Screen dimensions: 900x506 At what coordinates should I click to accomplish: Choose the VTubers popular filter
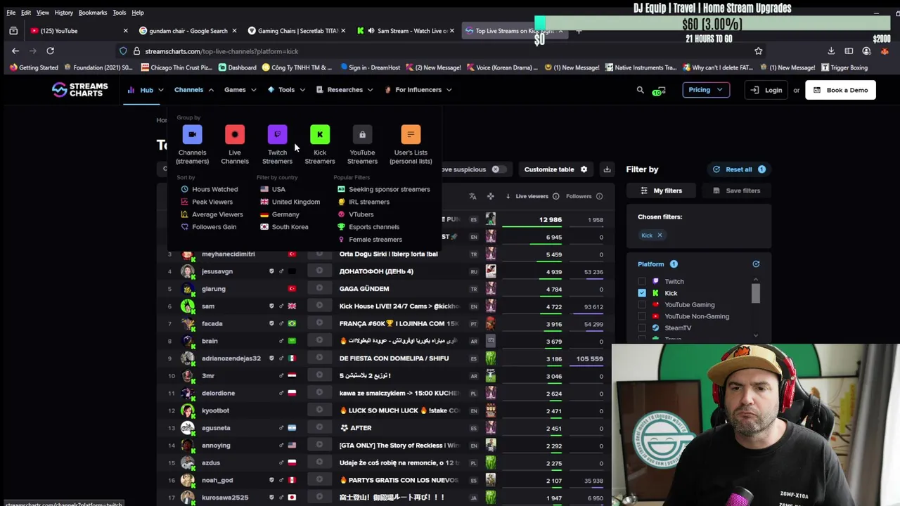click(x=356, y=214)
